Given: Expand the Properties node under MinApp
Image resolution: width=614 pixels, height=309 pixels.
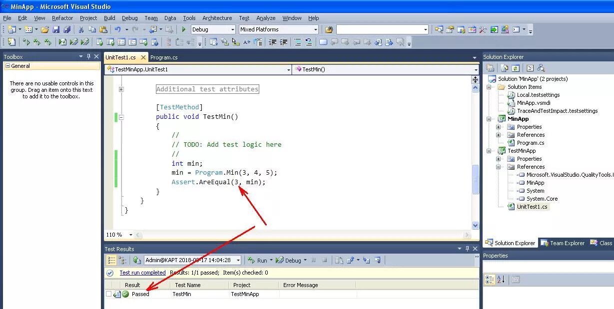Looking at the screenshot, I should point(498,127).
